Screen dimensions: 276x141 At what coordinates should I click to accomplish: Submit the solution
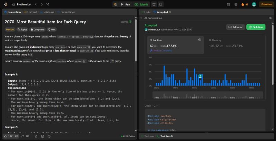(x=141, y=4)
